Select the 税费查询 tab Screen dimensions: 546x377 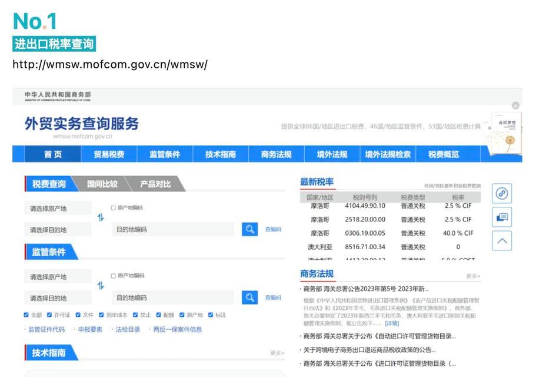coord(49,184)
